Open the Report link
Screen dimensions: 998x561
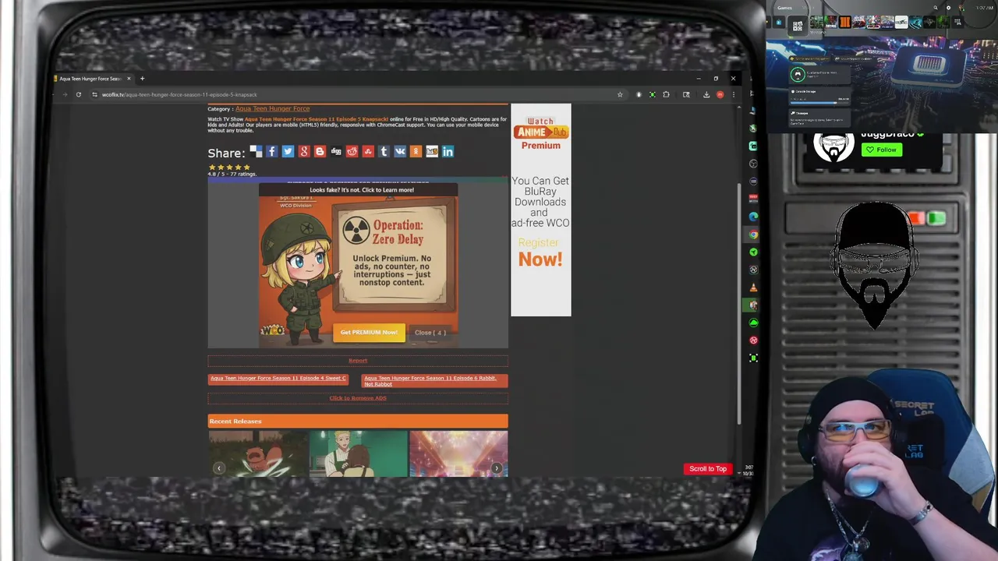(x=358, y=361)
